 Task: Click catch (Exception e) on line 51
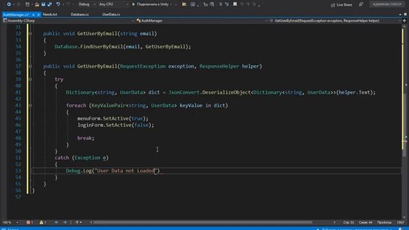[81, 158]
